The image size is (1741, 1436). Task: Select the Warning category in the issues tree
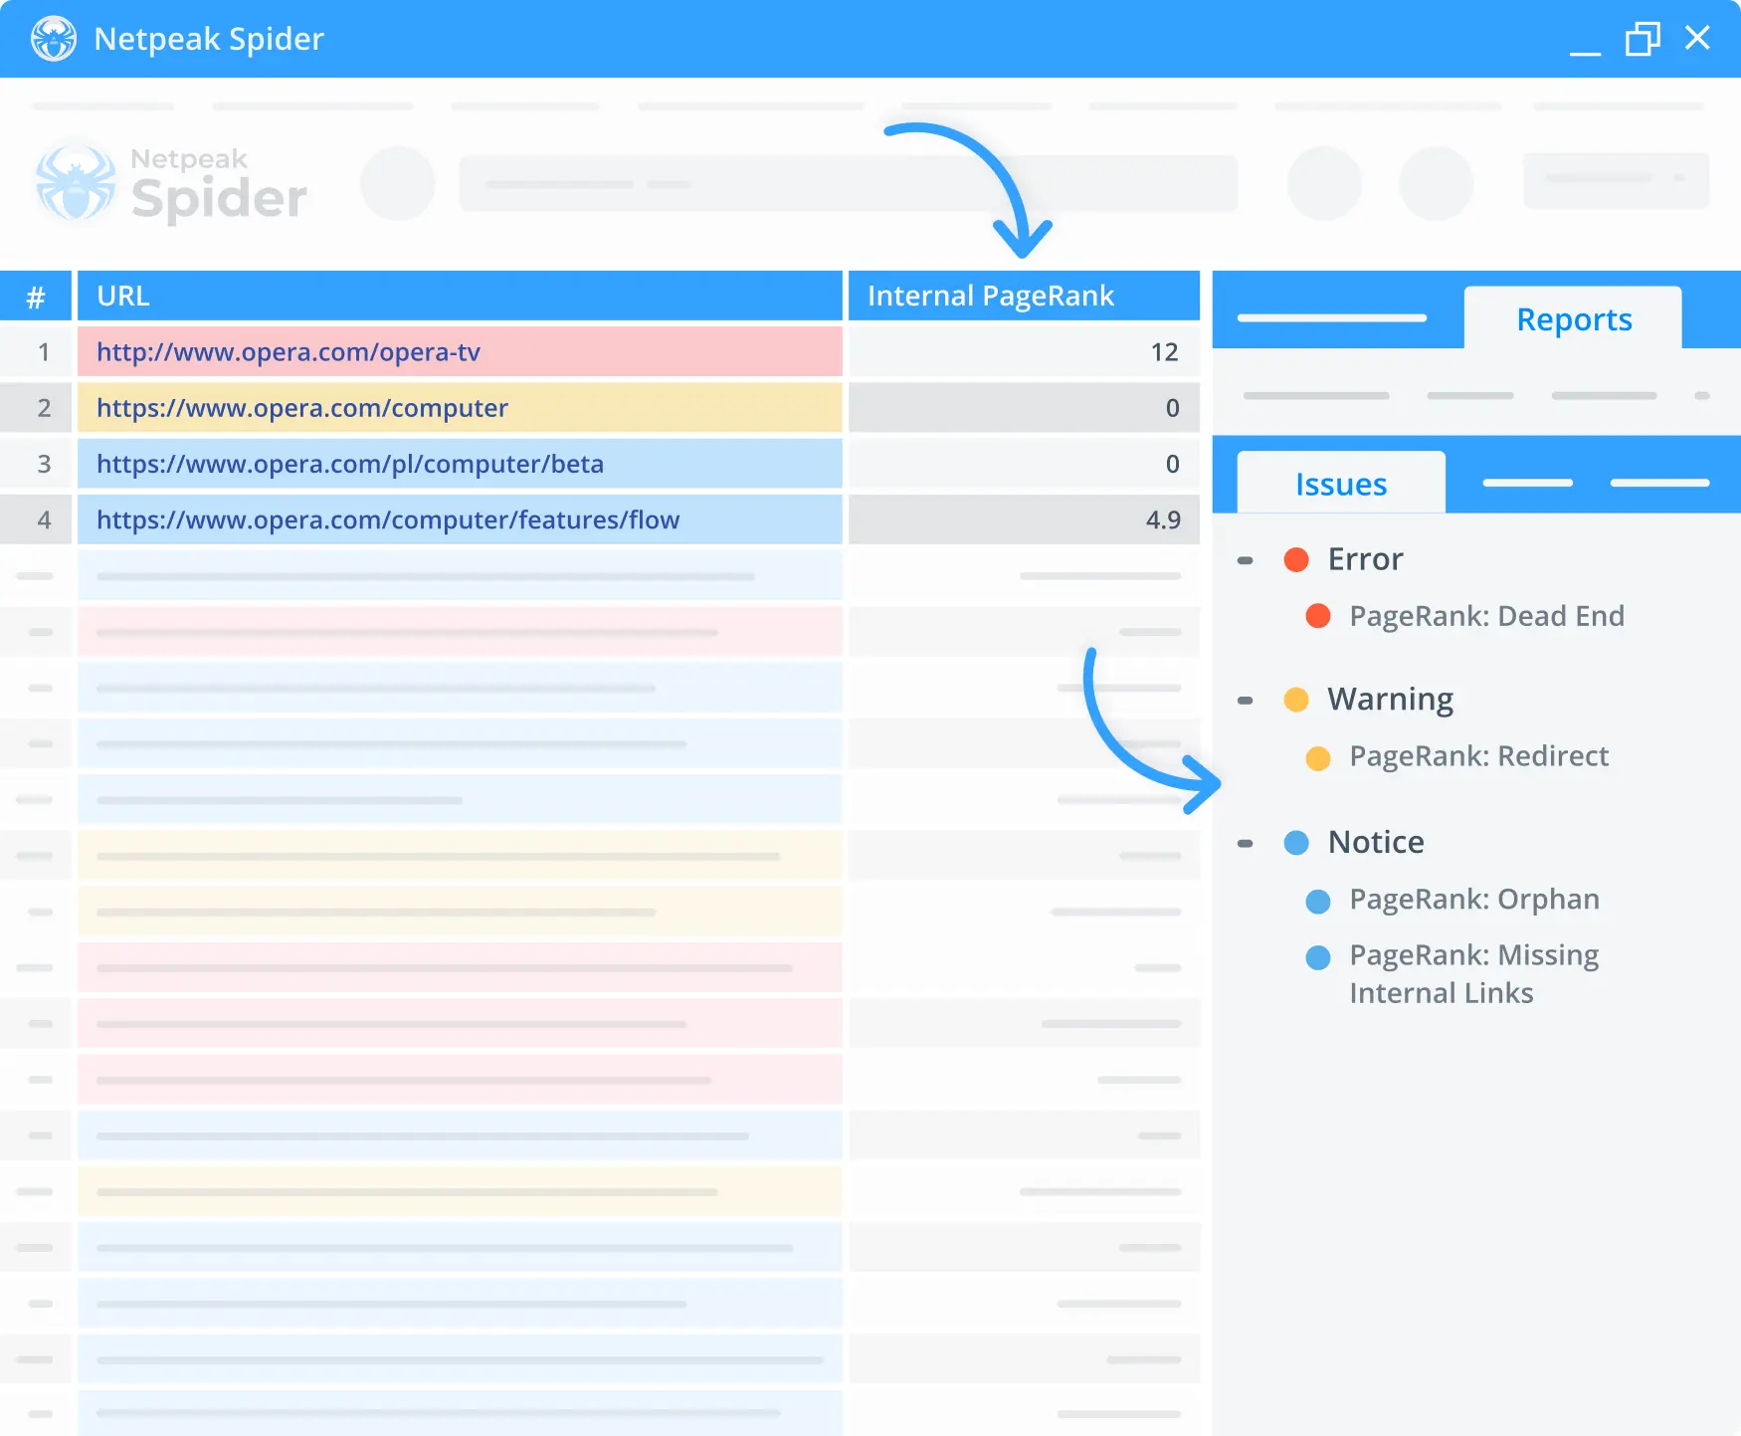click(x=1390, y=700)
